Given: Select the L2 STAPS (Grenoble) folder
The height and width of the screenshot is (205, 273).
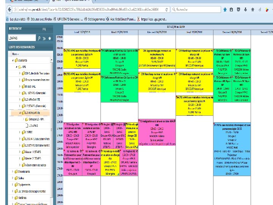Looking at the screenshot, I should 34,106.
